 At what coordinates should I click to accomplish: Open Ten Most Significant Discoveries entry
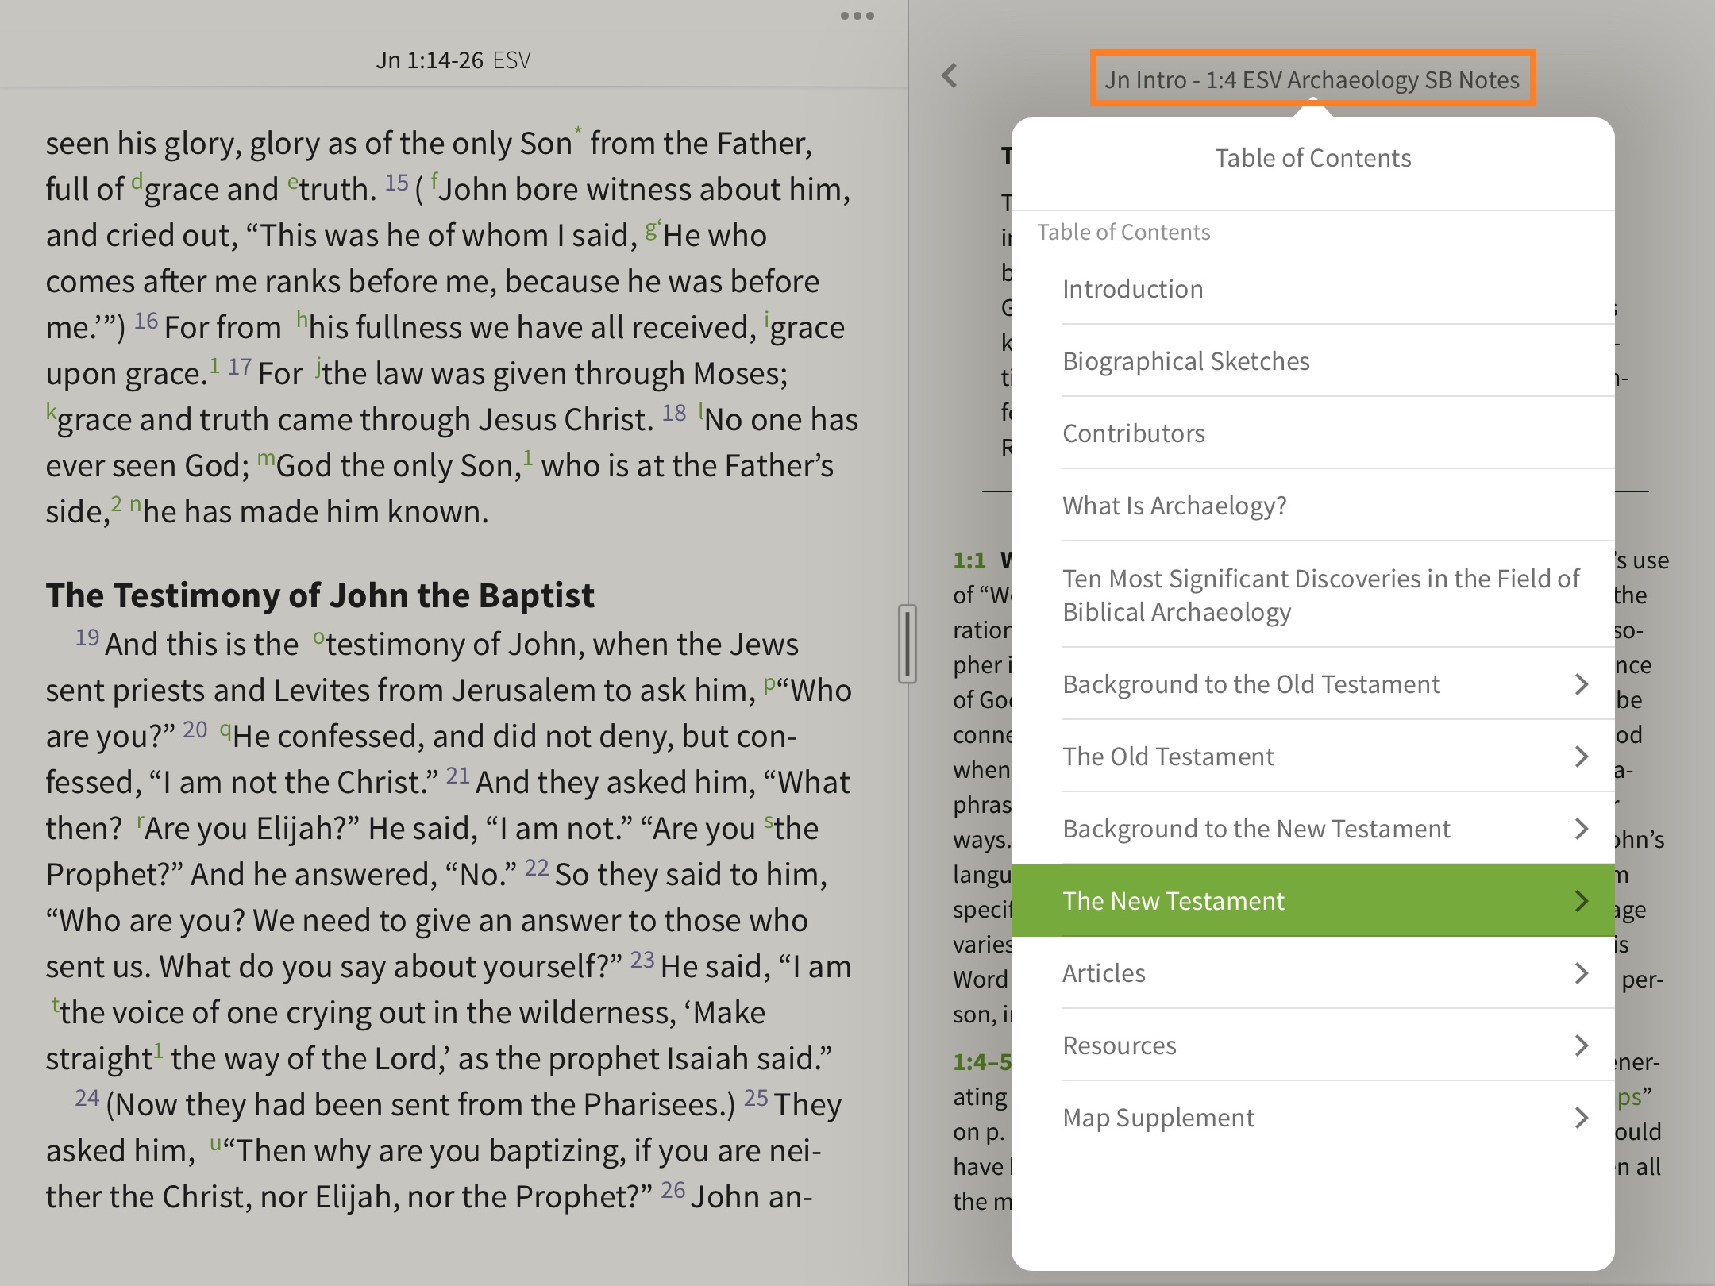[x=1313, y=595]
